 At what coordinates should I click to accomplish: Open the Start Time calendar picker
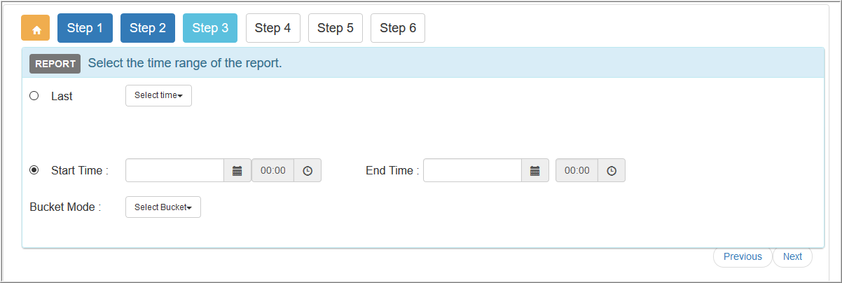tap(237, 170)
